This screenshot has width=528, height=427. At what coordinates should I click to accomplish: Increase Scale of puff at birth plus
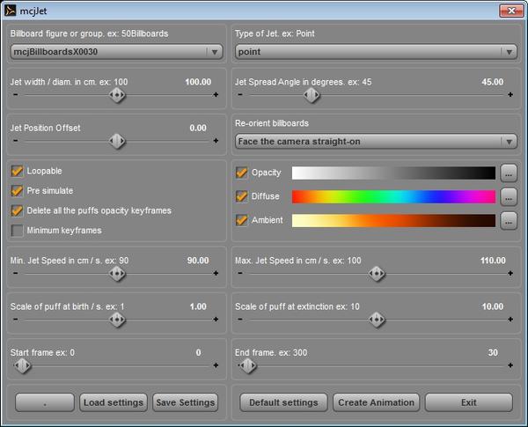pos(216,320)
